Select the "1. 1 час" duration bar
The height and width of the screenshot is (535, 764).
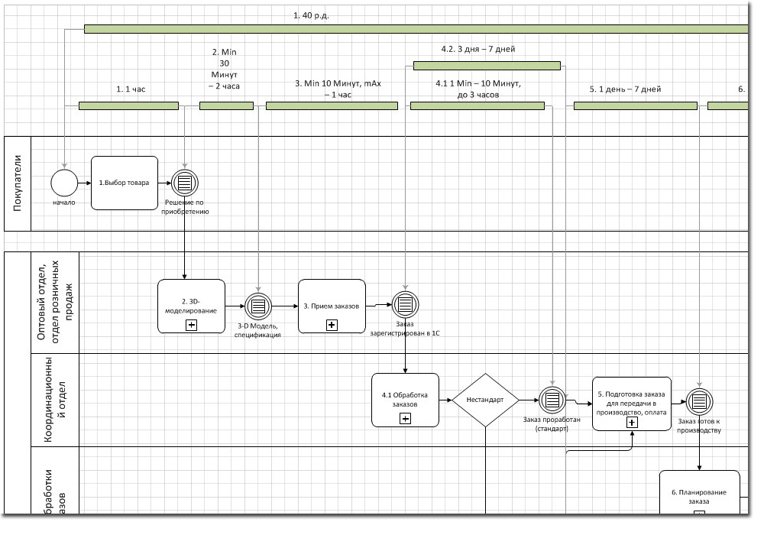click(x=128, y=105)
